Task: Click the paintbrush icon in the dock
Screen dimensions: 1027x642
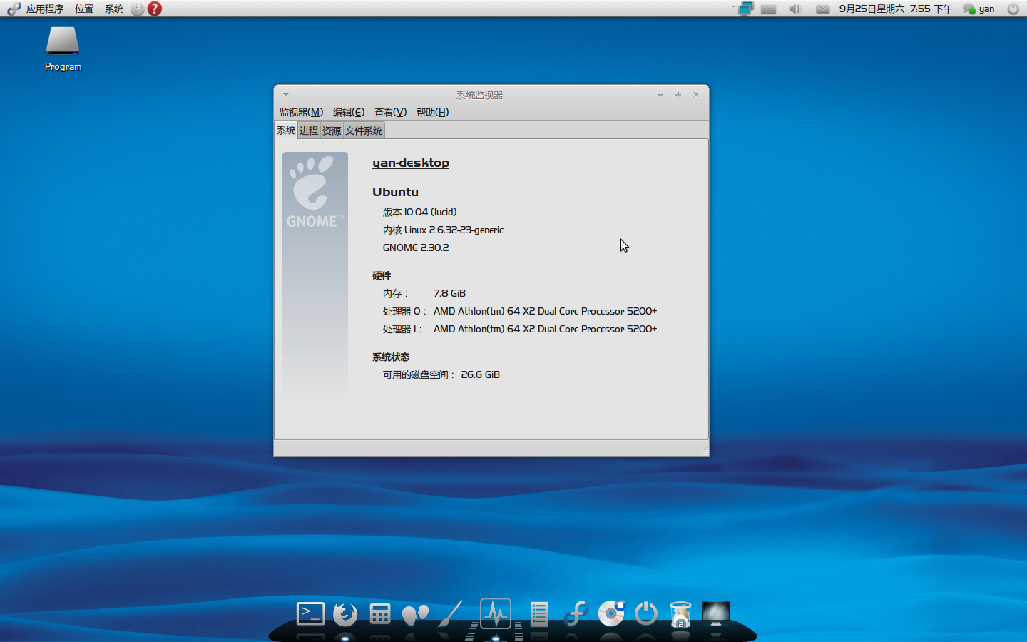Action: point(451,613)
